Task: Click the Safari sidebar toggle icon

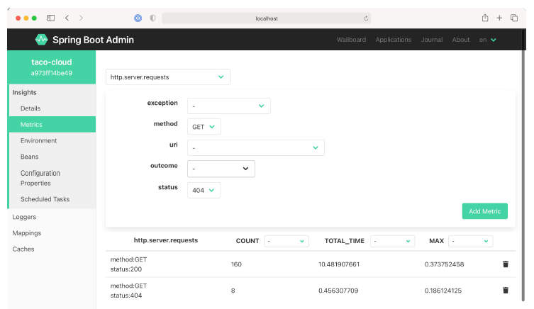Action: point(50,18)
